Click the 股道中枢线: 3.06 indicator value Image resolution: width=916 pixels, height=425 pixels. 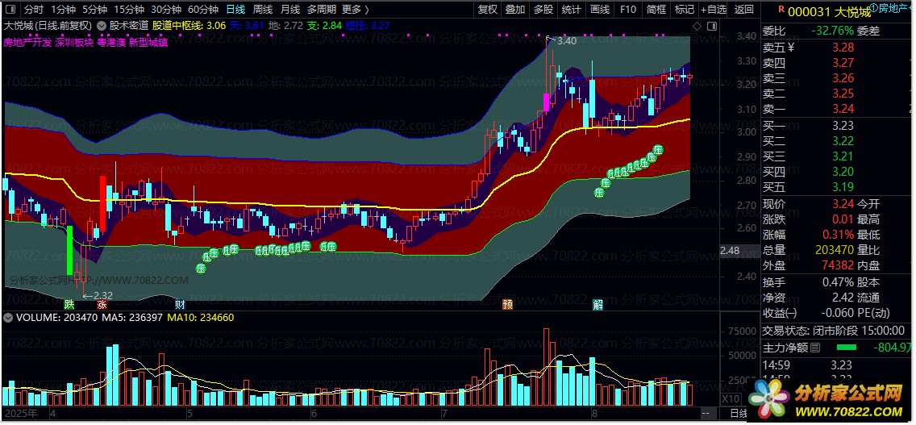tap(188, 26)
